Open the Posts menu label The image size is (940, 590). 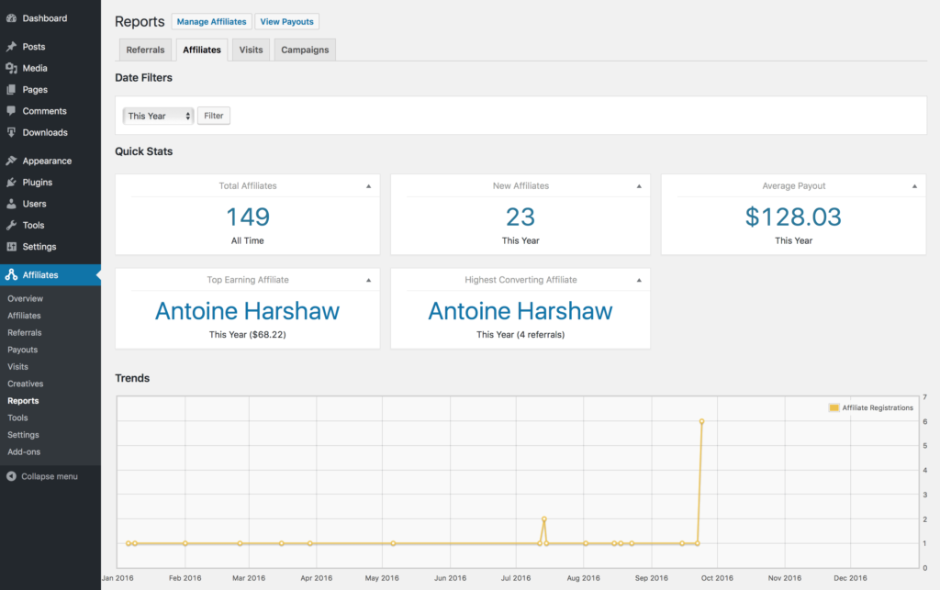pos(34,47)
